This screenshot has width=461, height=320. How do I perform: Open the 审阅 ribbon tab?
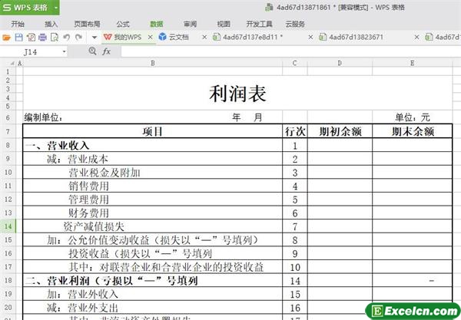pyautogui.click(x=191, y=24)
